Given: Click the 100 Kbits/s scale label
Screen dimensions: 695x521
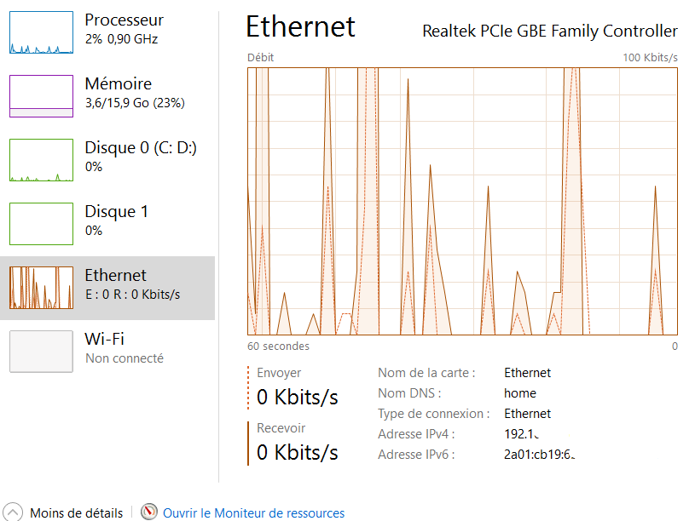Looking at the screenshot, I should pos(650,57).
